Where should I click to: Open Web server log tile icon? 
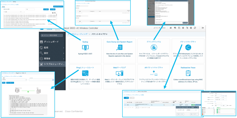(x=119, y=73)
